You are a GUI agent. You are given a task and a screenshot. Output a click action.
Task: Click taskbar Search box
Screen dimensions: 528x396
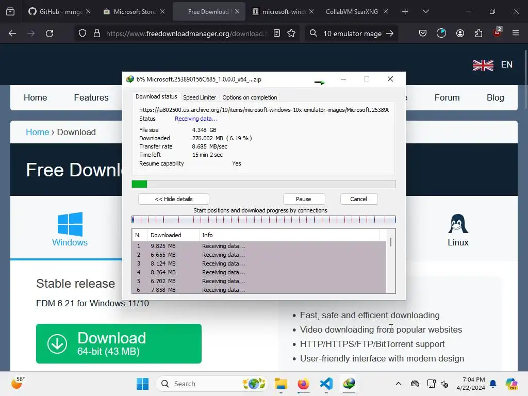pyautogui.click(x=212, y=384)
